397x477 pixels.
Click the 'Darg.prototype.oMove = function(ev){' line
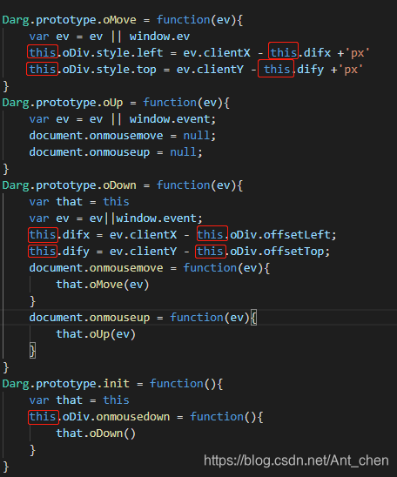[x=123, y=20]
